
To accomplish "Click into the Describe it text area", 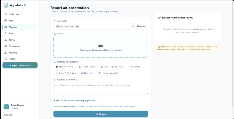I will [x=101, y=88].
